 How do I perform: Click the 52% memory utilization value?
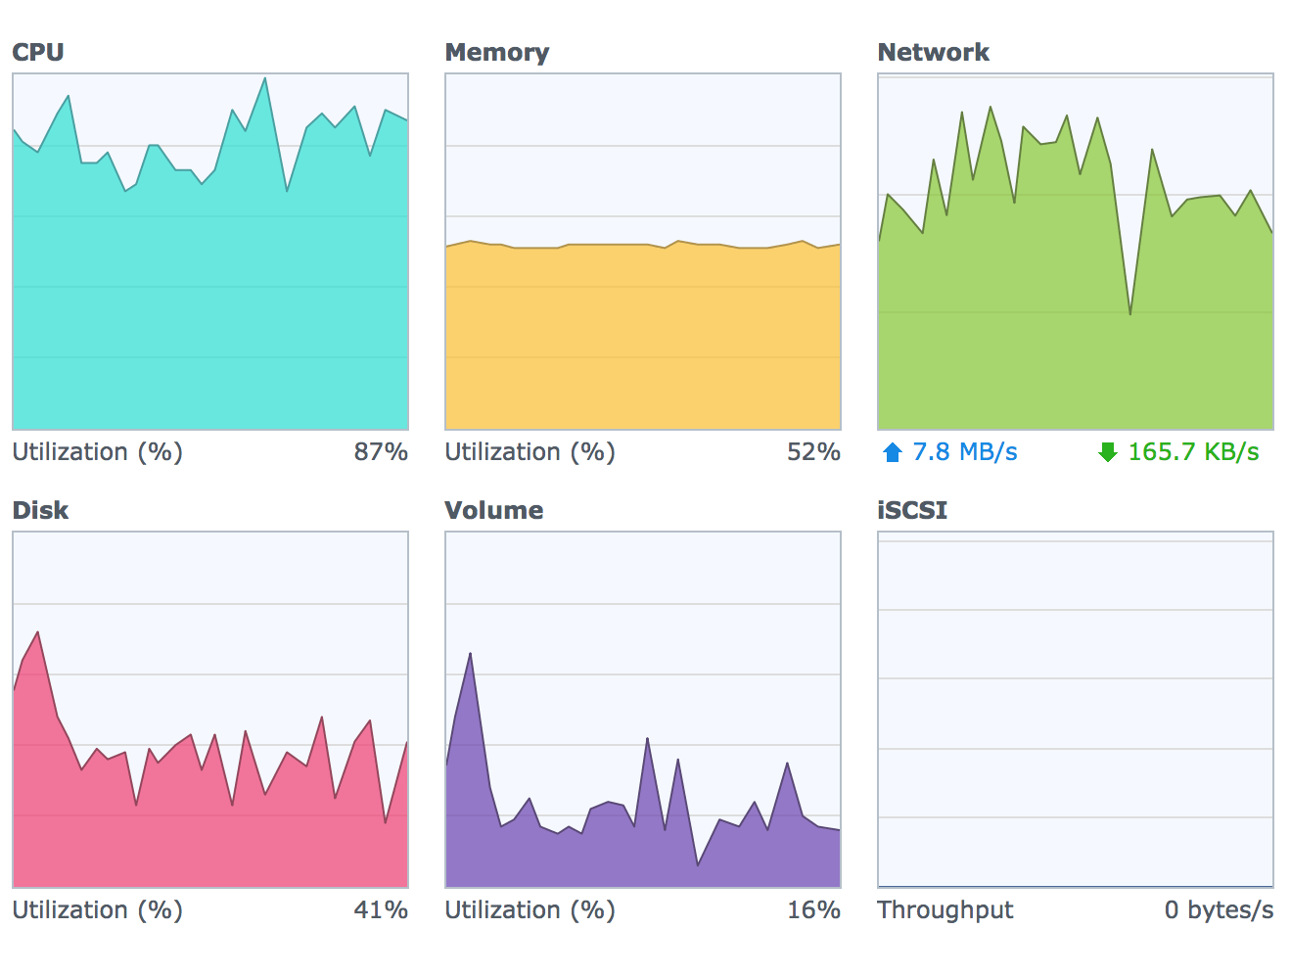pyautogui.click(x=813, y=452)
